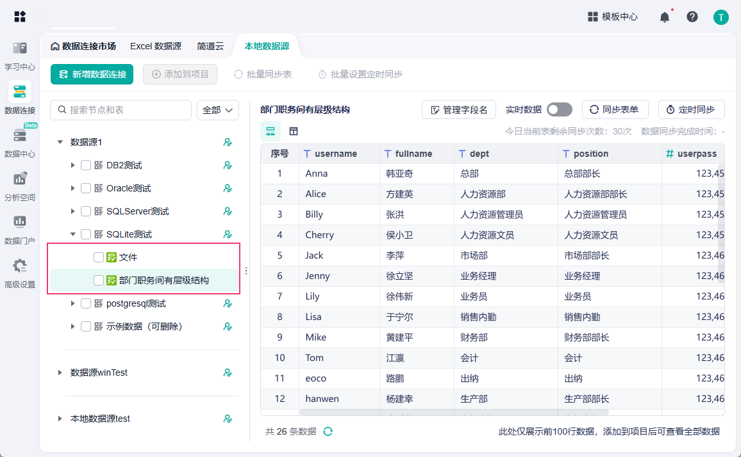Collapse the 数据源1 node

60,142
